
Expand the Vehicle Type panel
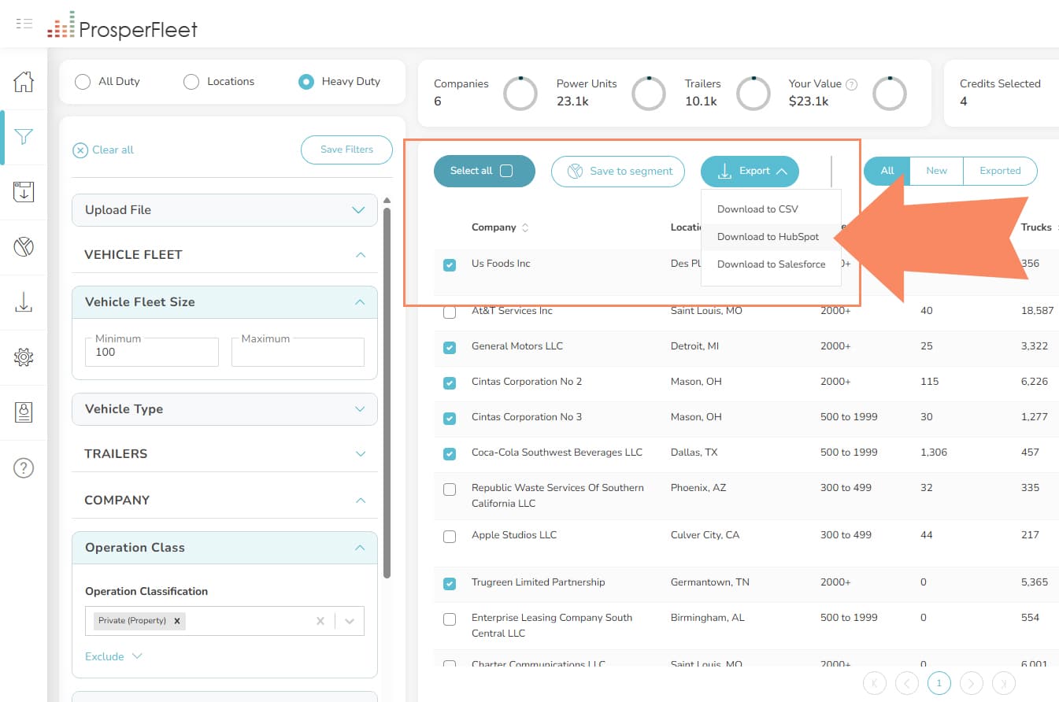coord(224,409)
